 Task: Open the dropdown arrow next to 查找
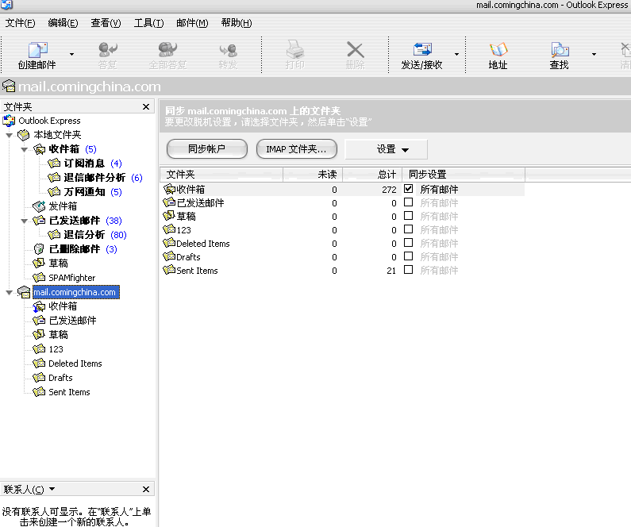point(594,54)
